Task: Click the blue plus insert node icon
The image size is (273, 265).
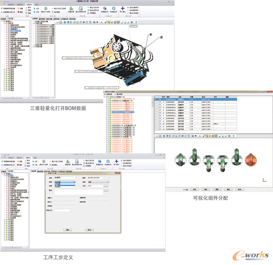Action: pos(123,7)
